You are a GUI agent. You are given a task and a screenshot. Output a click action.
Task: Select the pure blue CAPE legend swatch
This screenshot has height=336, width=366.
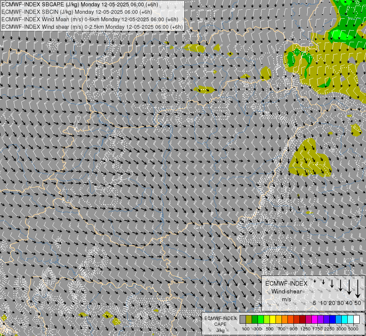[x=332, y=319]
